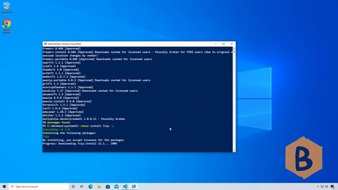Click the '30 packages found.' line
Image resolution: width=338 pixels, height=190 pixels.
[x=57, y=122]
